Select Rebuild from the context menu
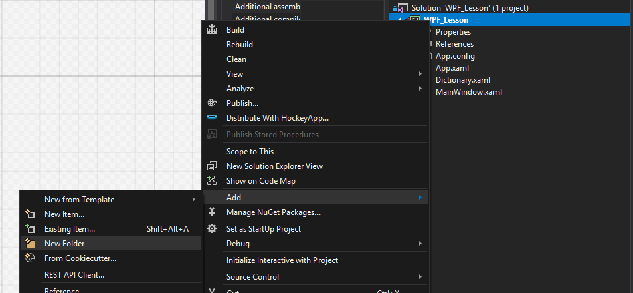Image resolution: width=633 pixels, height=293 pixels. coord(315,44)
